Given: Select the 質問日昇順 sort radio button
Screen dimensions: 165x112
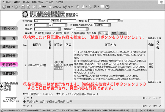Looking at the screenshot, I should [x=54, y=32].
